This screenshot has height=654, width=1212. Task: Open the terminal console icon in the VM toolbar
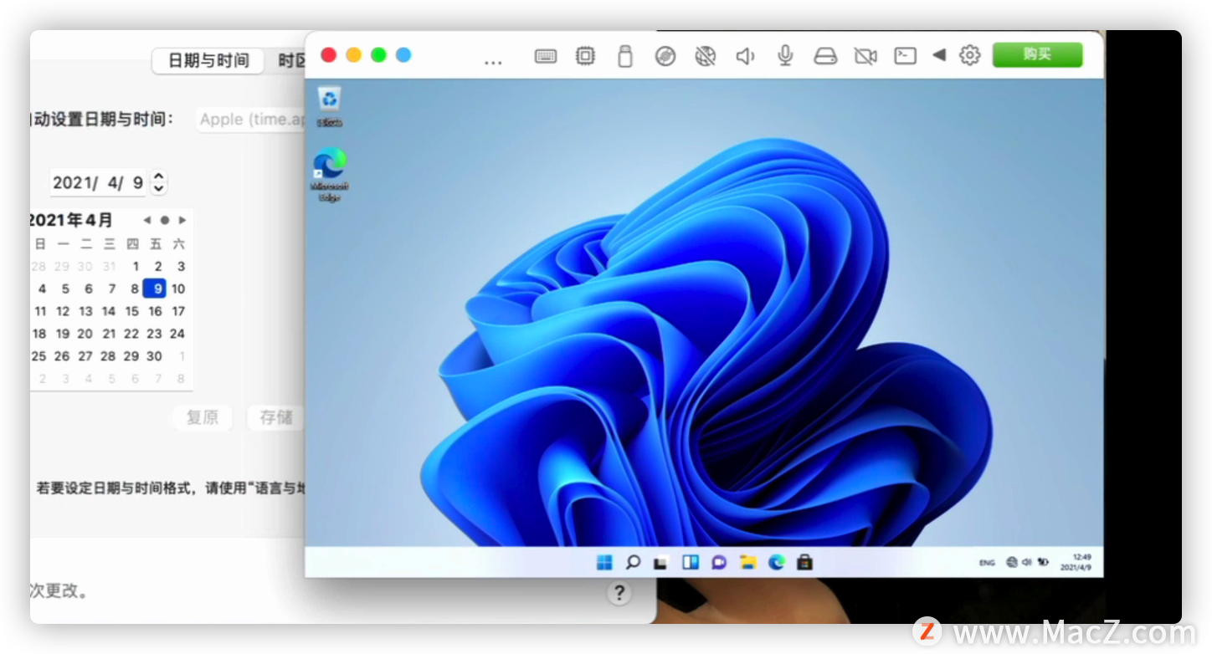point(905,56)
